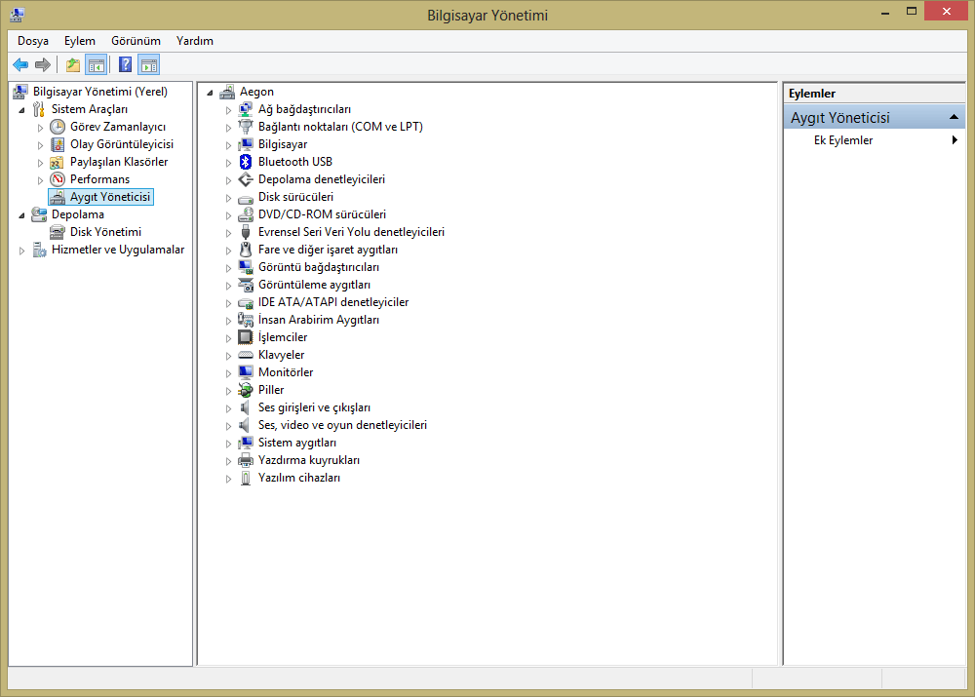Open the Yardım menu

coord(195,41)
